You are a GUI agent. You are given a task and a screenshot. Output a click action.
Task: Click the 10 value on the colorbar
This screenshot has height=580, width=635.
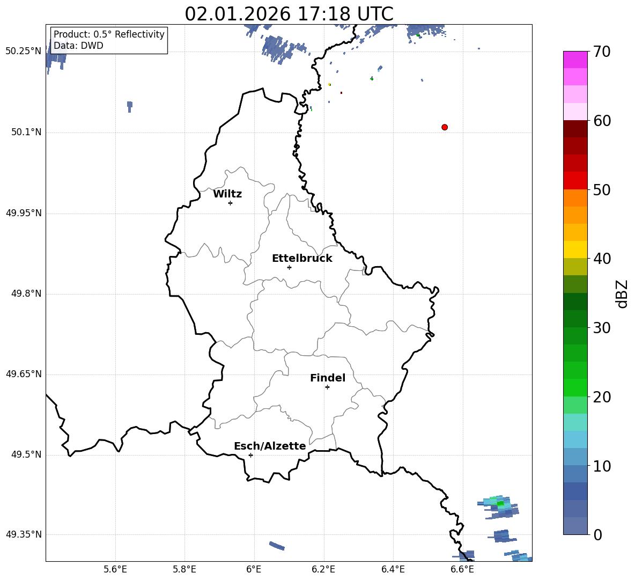pos(602,466)
